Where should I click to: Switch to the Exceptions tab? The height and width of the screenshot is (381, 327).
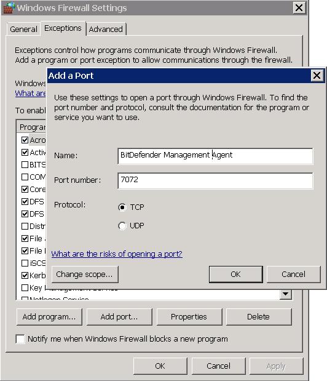pos(63,28)
